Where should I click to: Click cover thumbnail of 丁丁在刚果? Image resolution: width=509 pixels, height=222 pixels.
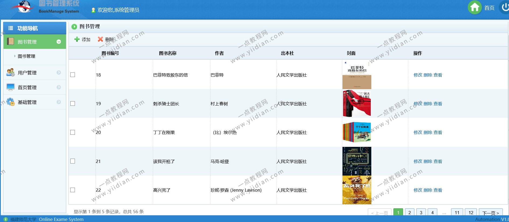tap(357, 132)
